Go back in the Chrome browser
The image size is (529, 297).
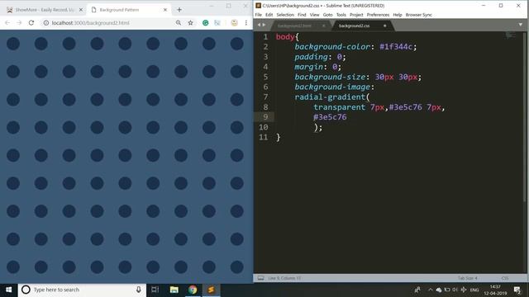7,22
